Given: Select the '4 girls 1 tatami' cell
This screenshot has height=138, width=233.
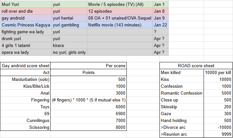Looking at the screenshot, I should (x=26, y=45).
